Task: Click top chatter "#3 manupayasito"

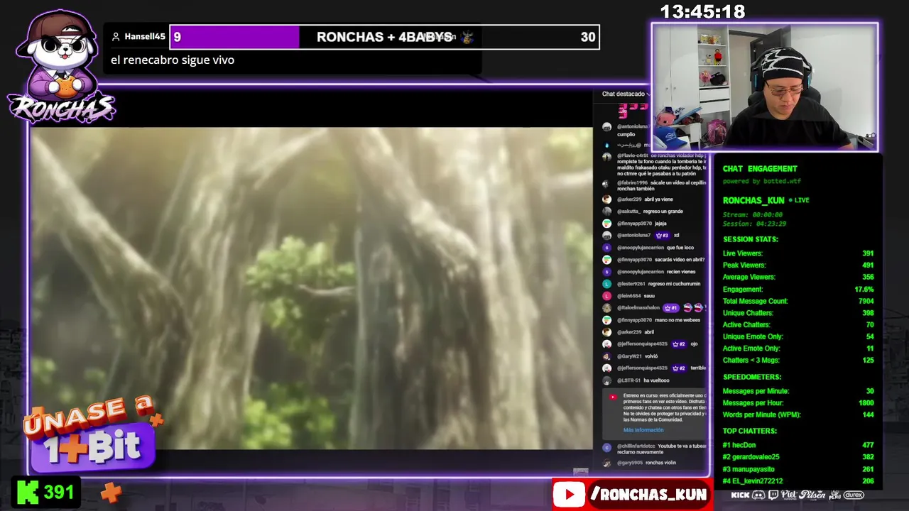Action: click(x=798, y=469)
